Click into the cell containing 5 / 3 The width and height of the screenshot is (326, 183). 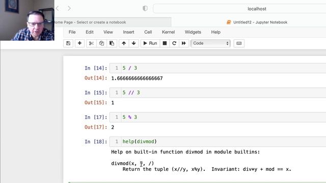click(218, 68)
